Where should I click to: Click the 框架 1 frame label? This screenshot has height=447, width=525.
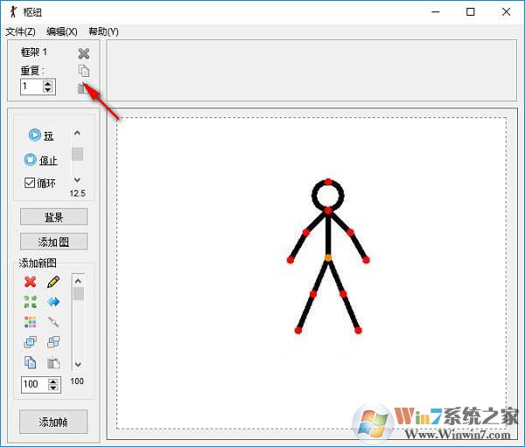coord(34,52)
